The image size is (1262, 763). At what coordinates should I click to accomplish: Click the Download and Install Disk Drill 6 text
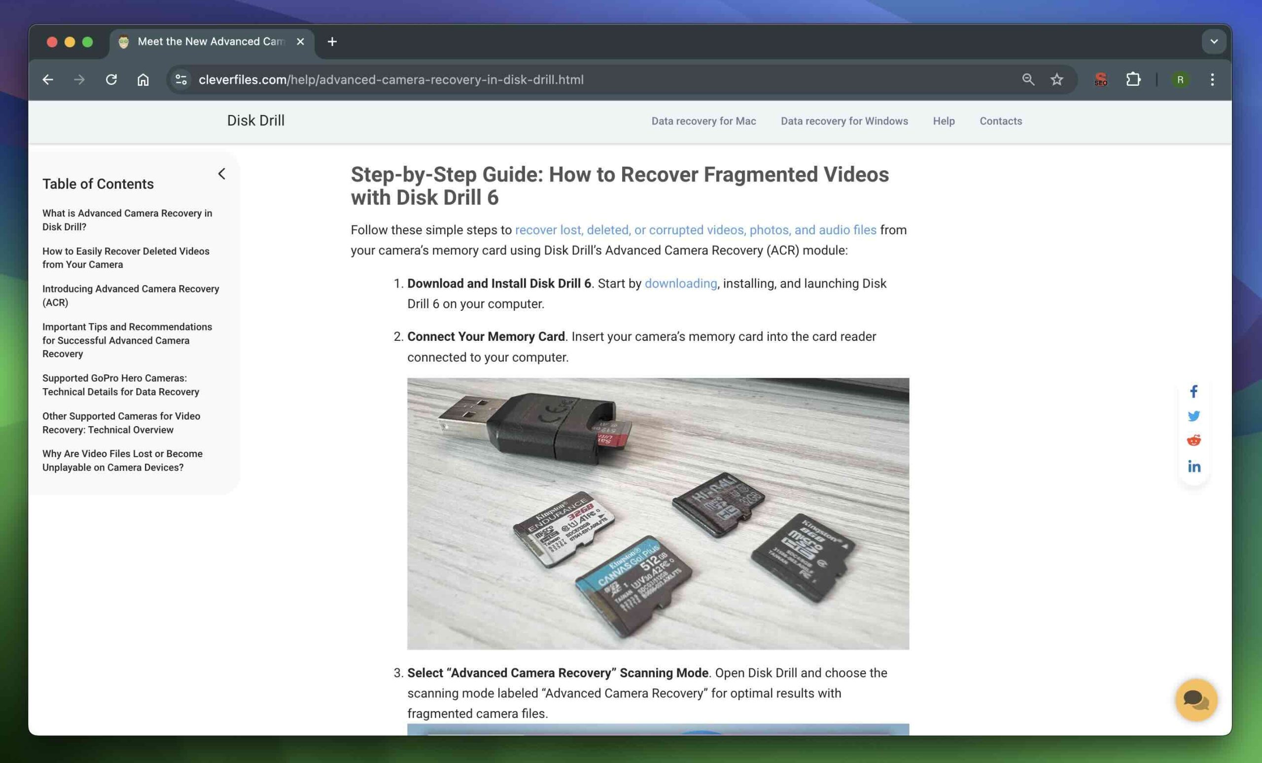pyautogui.click(x=499, y=284)
